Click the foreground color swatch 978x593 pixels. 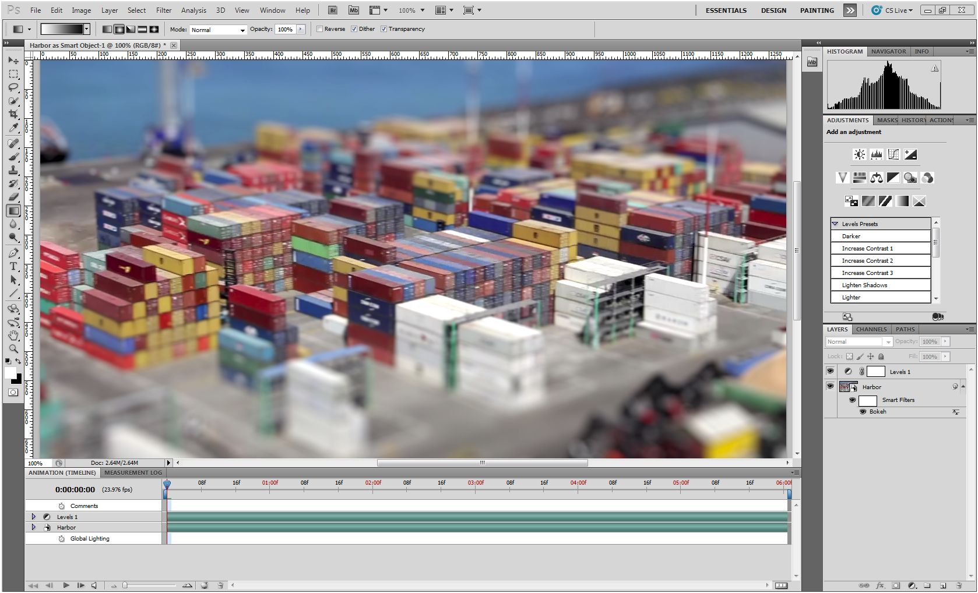10,373
